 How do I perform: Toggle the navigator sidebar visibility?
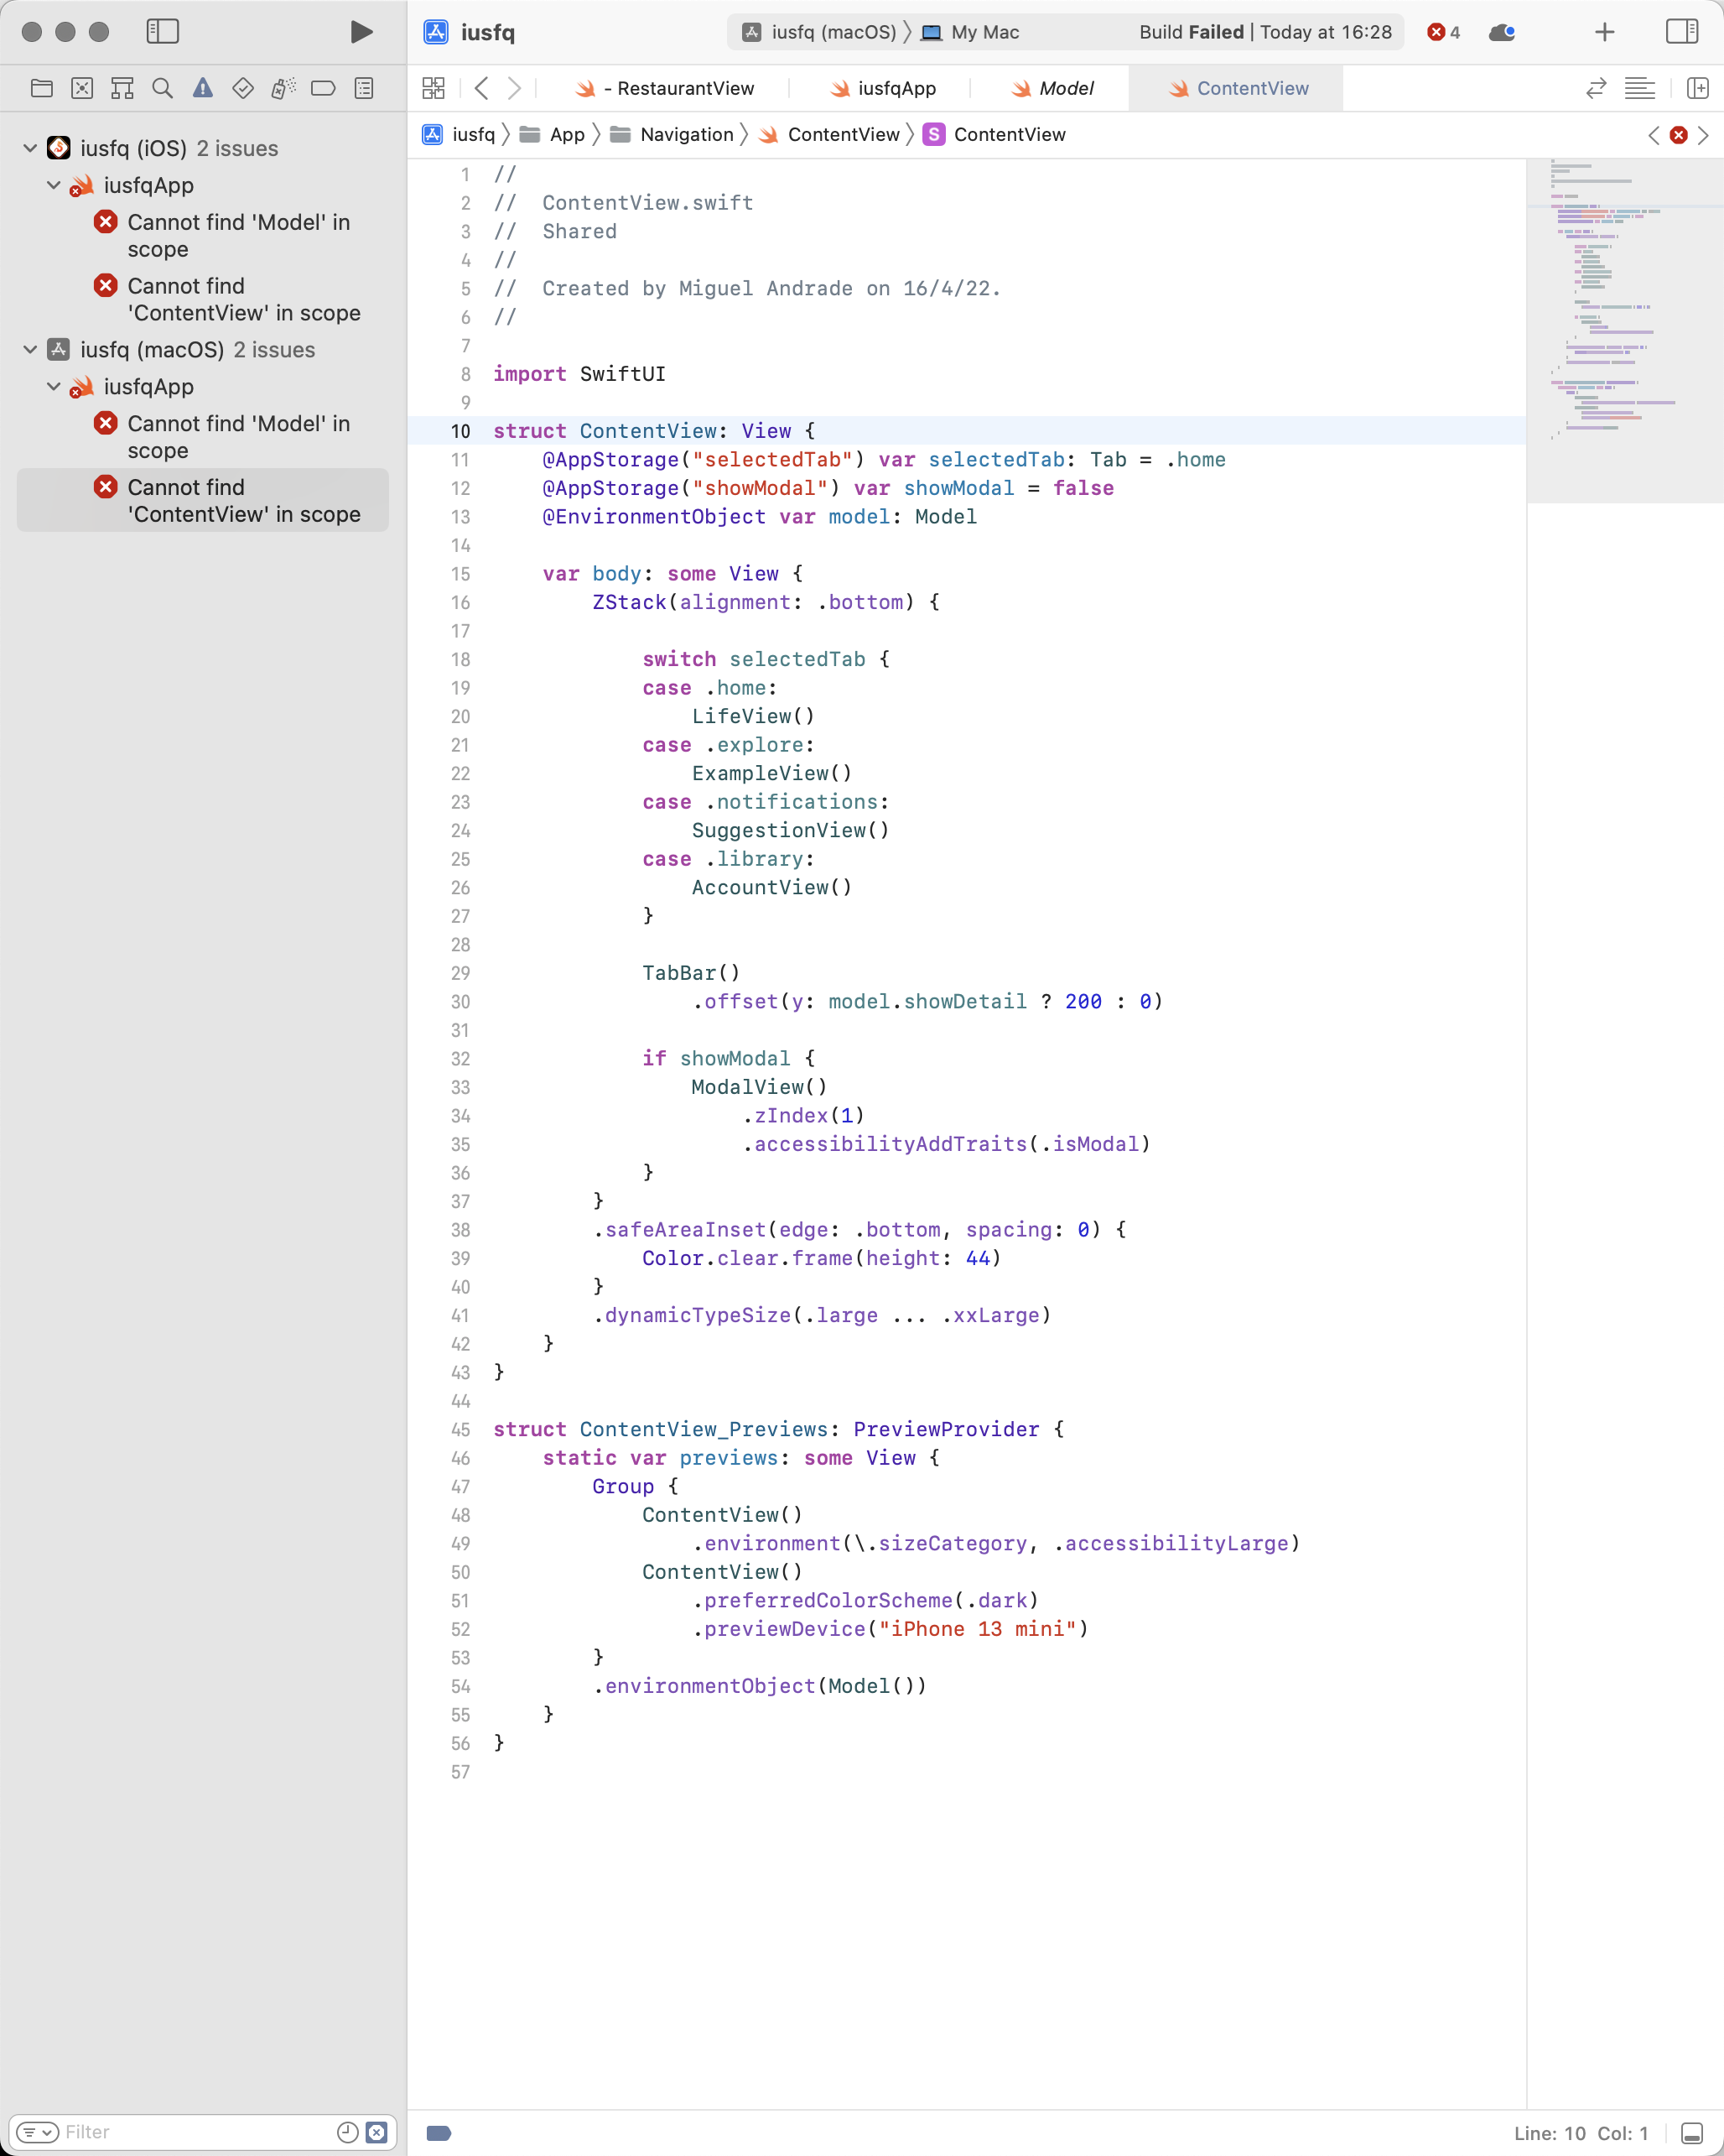point(162,32)
